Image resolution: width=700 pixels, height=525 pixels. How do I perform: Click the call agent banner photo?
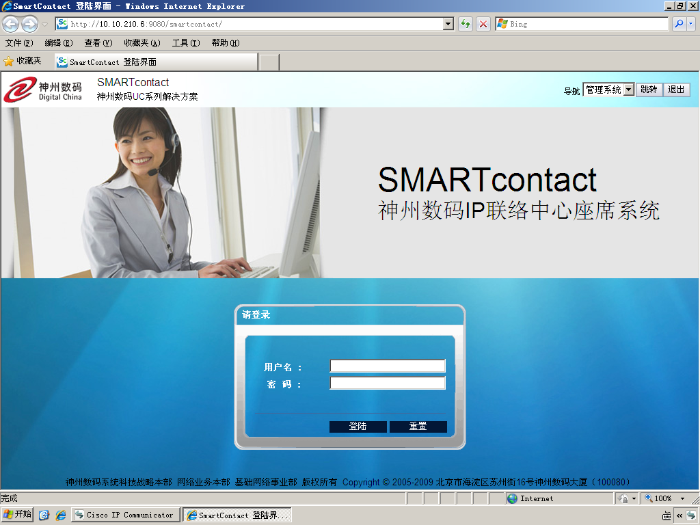[x=161, y=193]
